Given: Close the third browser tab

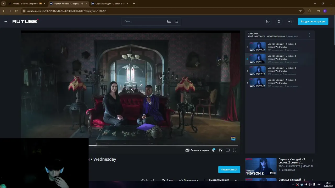Looking at the screenshot, I should tap(127, 4).
